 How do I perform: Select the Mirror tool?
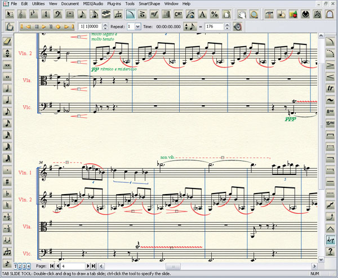(318, 15)
